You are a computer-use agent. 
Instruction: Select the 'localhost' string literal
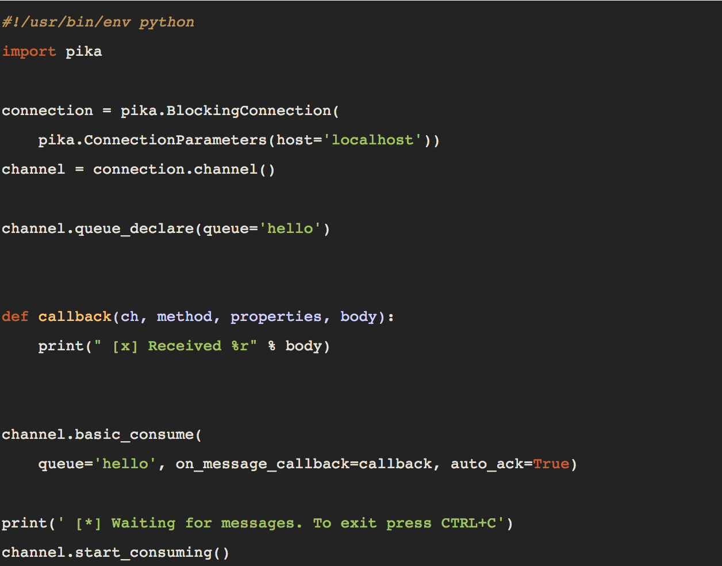[372, 140]
